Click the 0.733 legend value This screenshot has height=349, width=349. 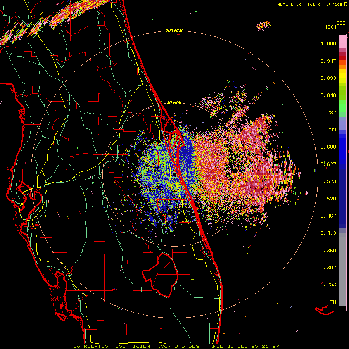[x=328, y=130]
